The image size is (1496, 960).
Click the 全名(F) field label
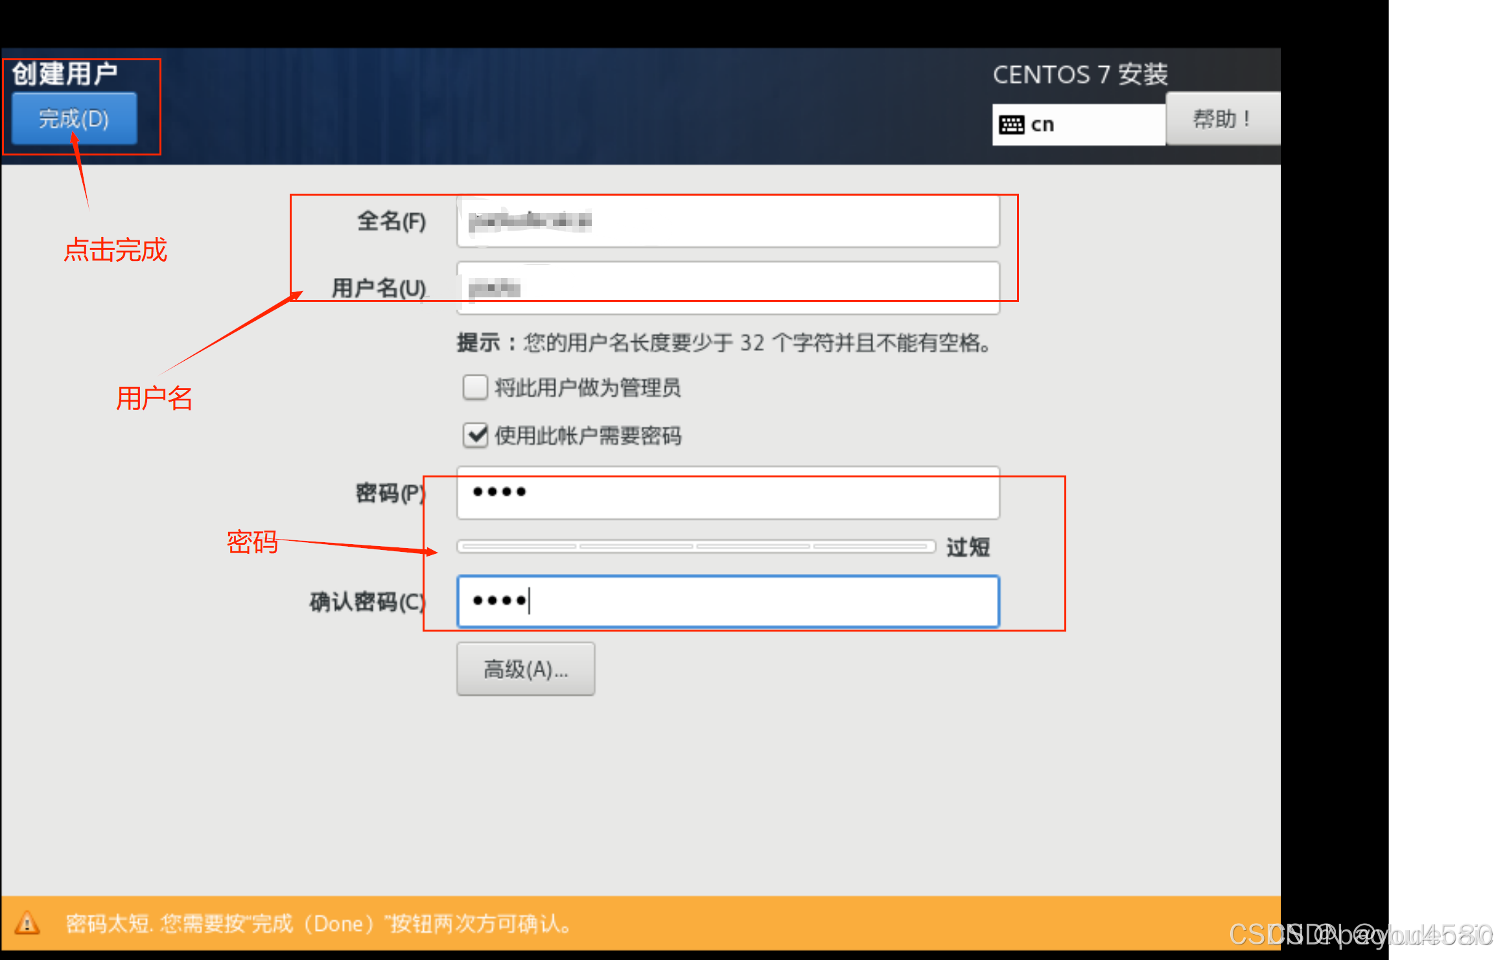click(x=392, y=222)
